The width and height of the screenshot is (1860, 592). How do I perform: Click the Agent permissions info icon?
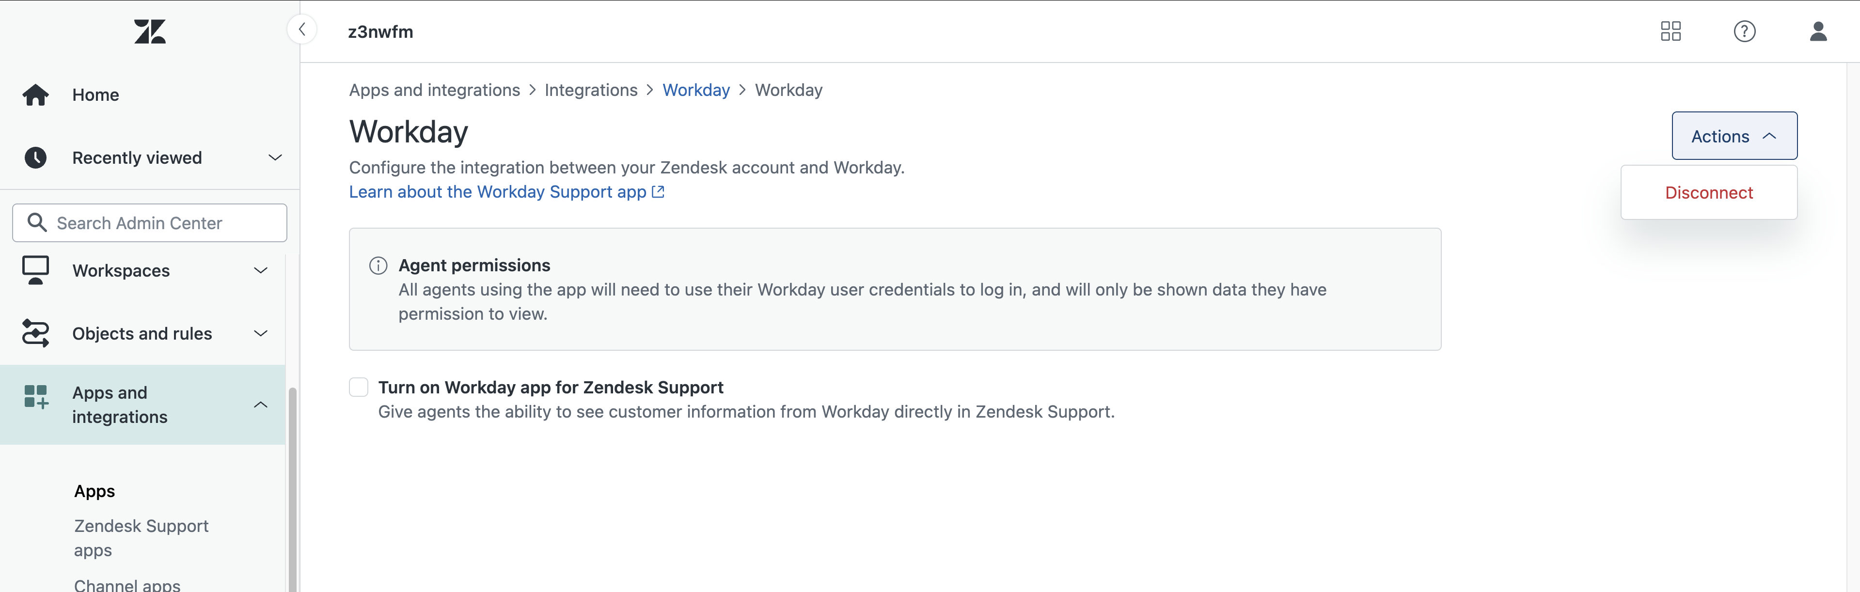378,265
